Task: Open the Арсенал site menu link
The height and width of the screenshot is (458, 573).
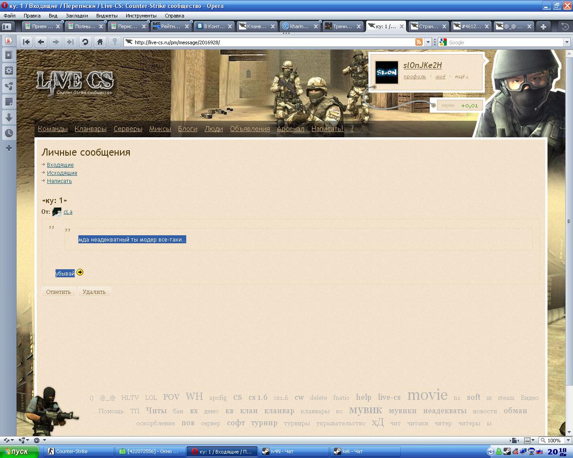Action: click(291, 129)
